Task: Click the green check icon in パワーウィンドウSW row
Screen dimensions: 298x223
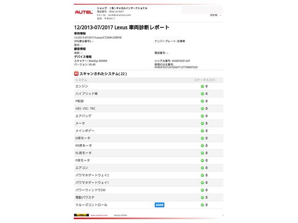Action: pos(203,190)
